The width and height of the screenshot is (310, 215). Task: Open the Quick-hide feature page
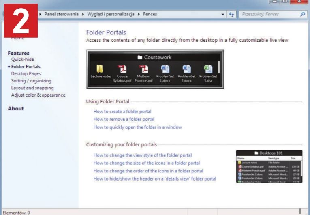[23, 59]
